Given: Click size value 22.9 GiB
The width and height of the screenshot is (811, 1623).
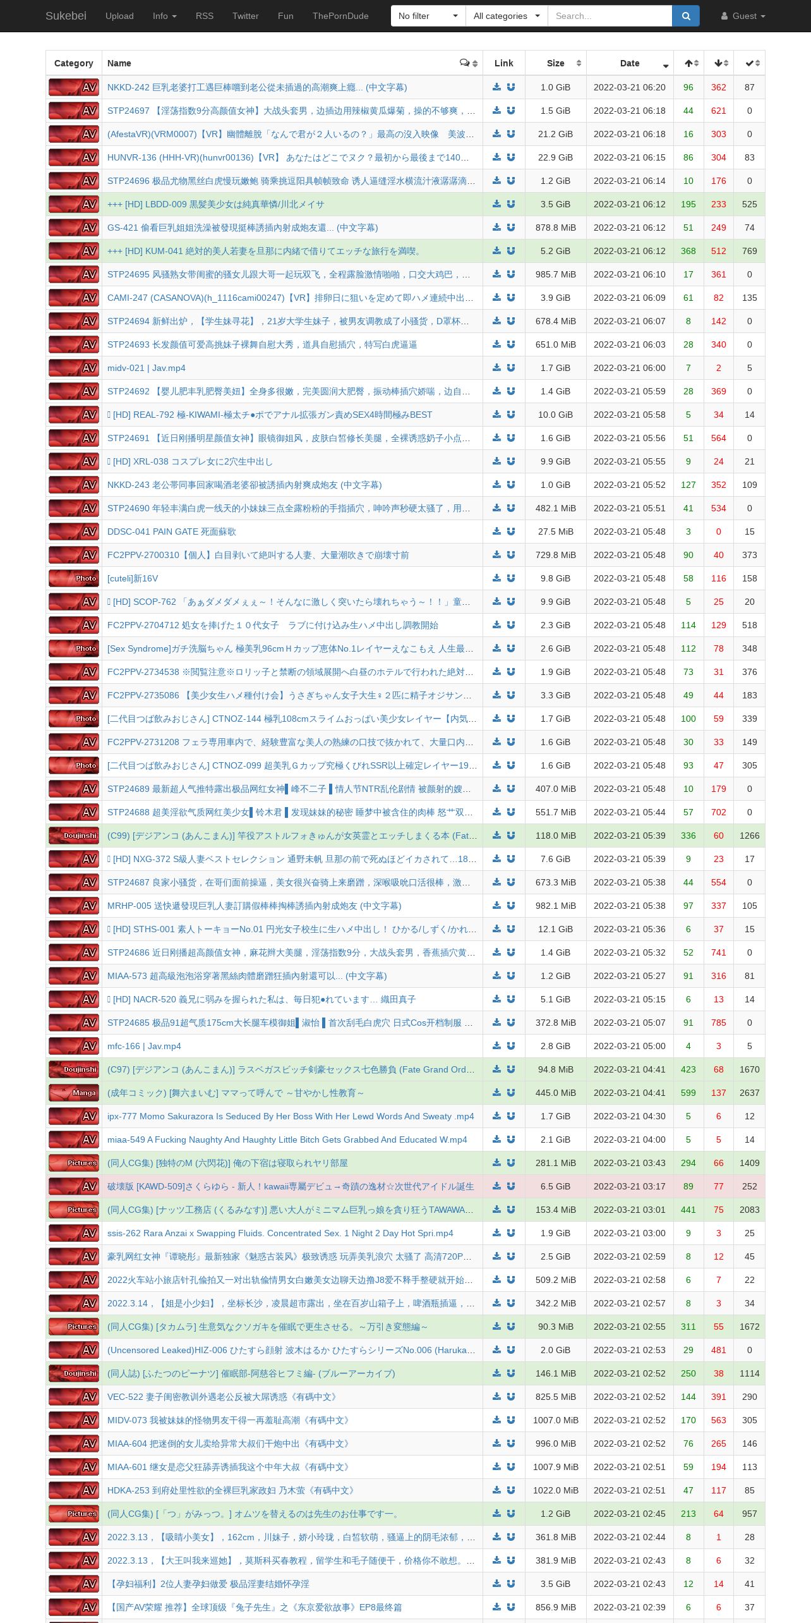Looking at the screenshot, I should 556,157.
